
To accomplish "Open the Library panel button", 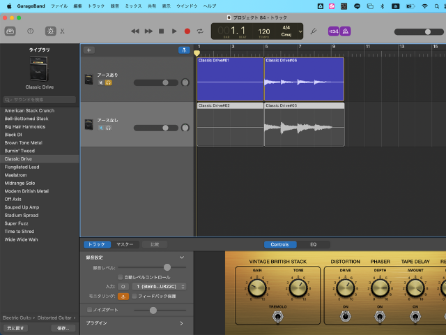I will (x=10, y=31).
